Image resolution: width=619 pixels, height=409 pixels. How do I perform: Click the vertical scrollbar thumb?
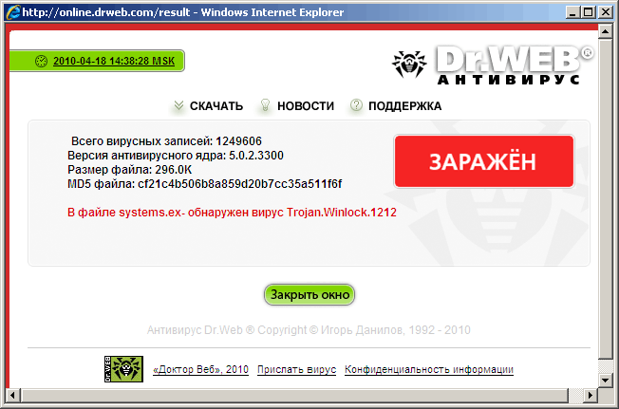click(605, 198)
